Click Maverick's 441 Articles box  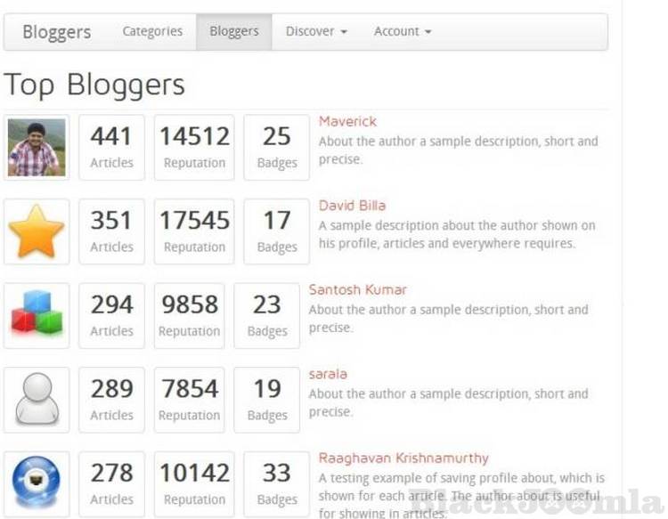pyautogui.click(x=111, y=148)
